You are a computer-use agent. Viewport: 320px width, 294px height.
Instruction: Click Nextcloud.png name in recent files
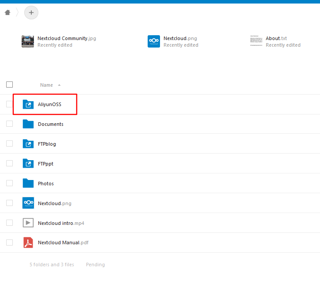180,38
